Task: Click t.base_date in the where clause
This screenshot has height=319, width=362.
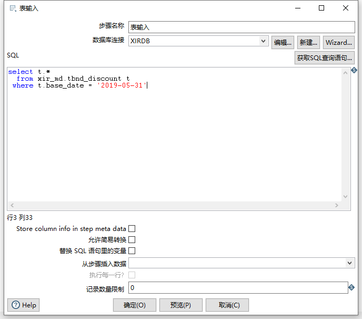Action: pyautogui.click(x=61, y=85)
